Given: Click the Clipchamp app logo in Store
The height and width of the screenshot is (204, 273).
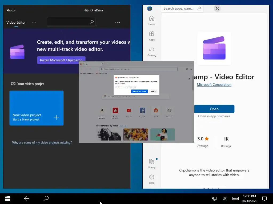Looking at the screenshot, I should point(214,48).
